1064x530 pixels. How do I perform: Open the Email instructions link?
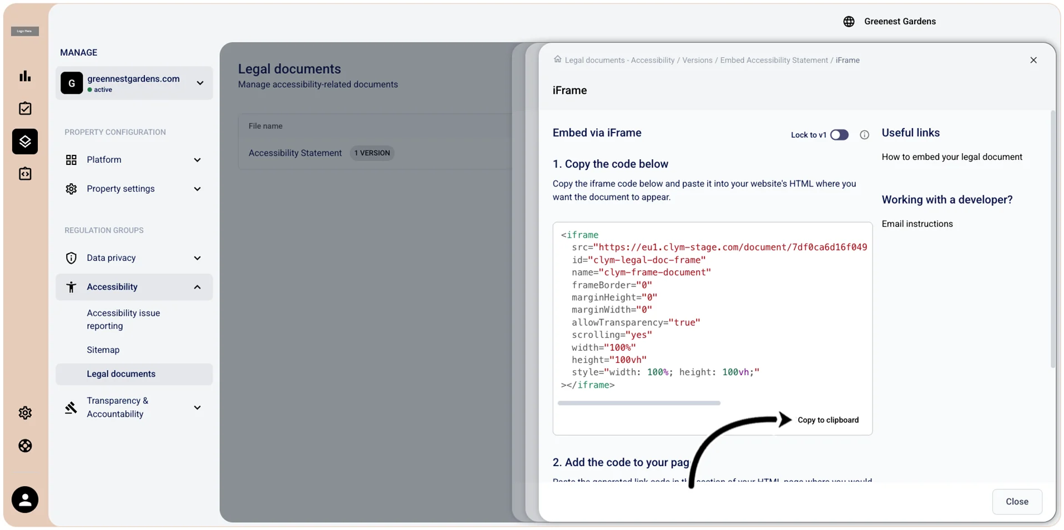tap(917, 224)
